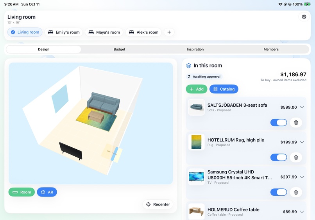
Task: Select the blue window on the wall
Action: pos(60,98)
